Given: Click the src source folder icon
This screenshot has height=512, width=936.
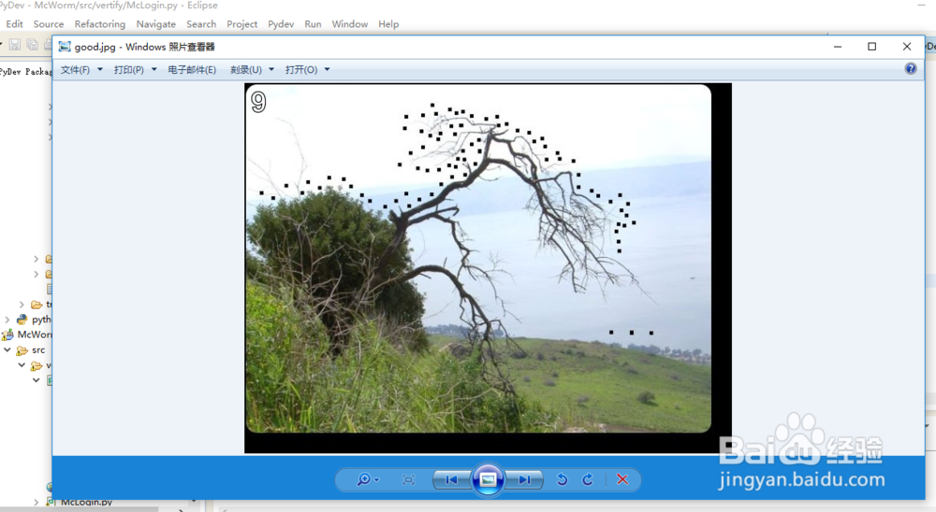Looking at the screenshot, I should tap(22, 349).
